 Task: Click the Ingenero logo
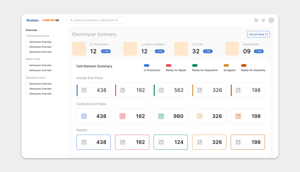(50, 20)
